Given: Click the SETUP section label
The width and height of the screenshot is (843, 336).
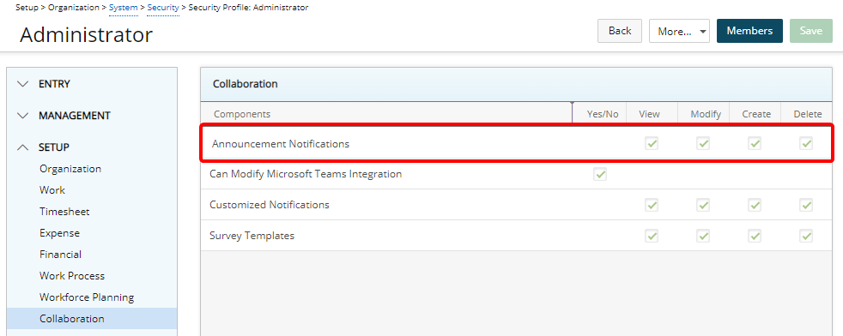Looking at the screenshot, I should [x=54, y=147].
